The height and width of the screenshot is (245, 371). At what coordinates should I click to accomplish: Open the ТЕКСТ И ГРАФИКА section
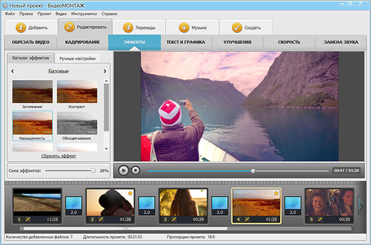pos(185,42)
